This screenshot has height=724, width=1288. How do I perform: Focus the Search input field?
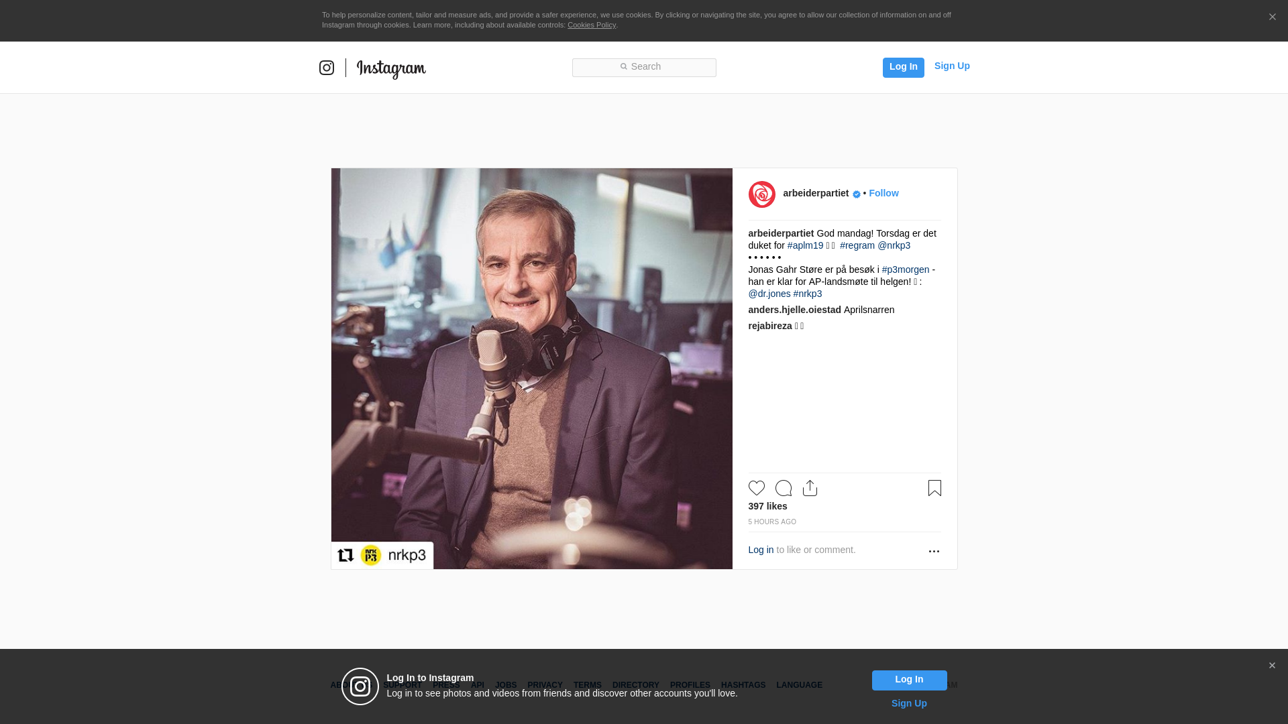click(644, 67)
